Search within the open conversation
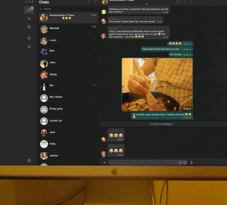 coord(191,2)
